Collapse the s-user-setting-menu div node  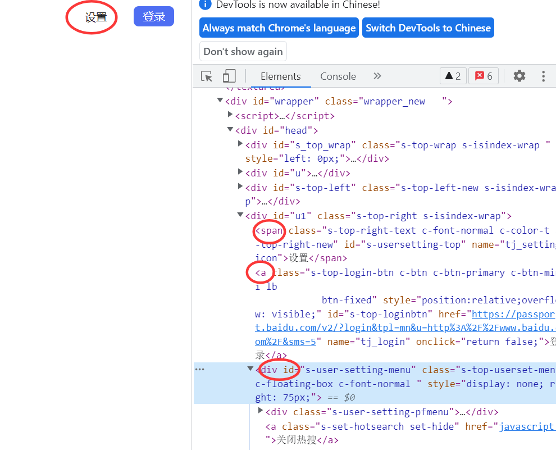250,369
